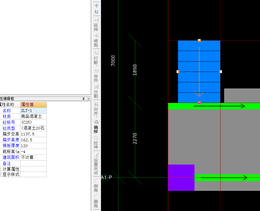Activate the 倒角 chamfer tool
260x211 pixels.
[x=96, y=185]
